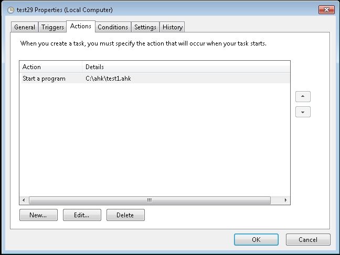Viewport: 340px width, 255px height.
Task: Click the left scroll arrow of the list
Action: [24, 200]
